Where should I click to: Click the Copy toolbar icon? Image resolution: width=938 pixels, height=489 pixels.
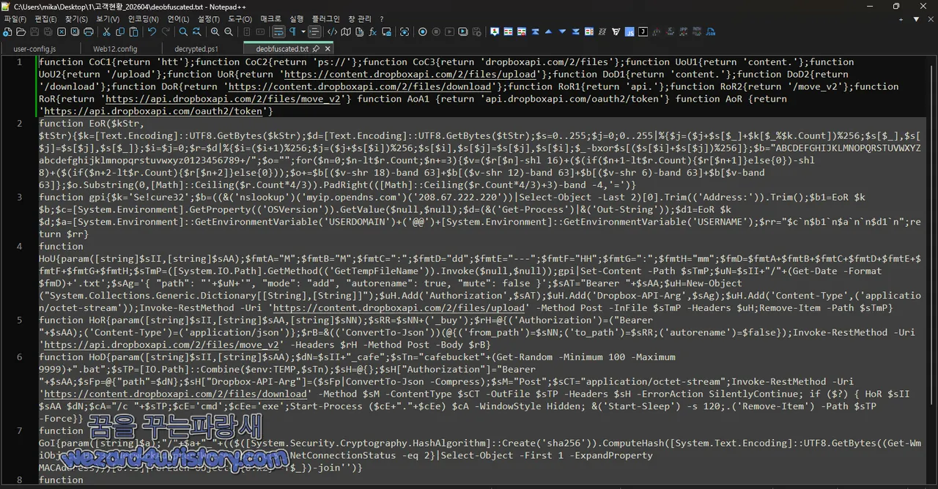[120, 32]
